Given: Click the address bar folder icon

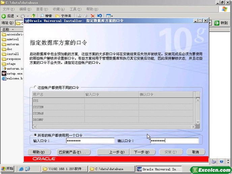Looking at the screenshot, I should (18, 23).
